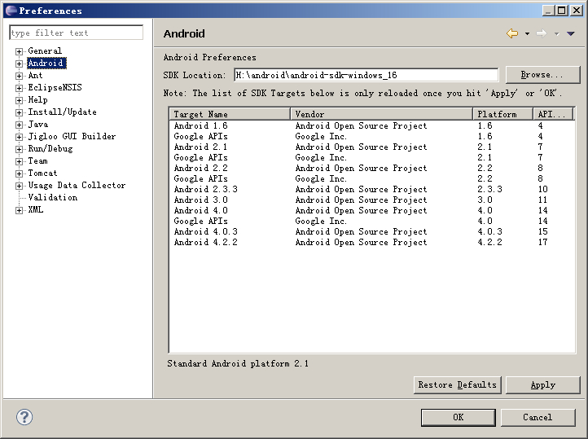Sort by Target Name column header
588x439 pixels.
230,114
